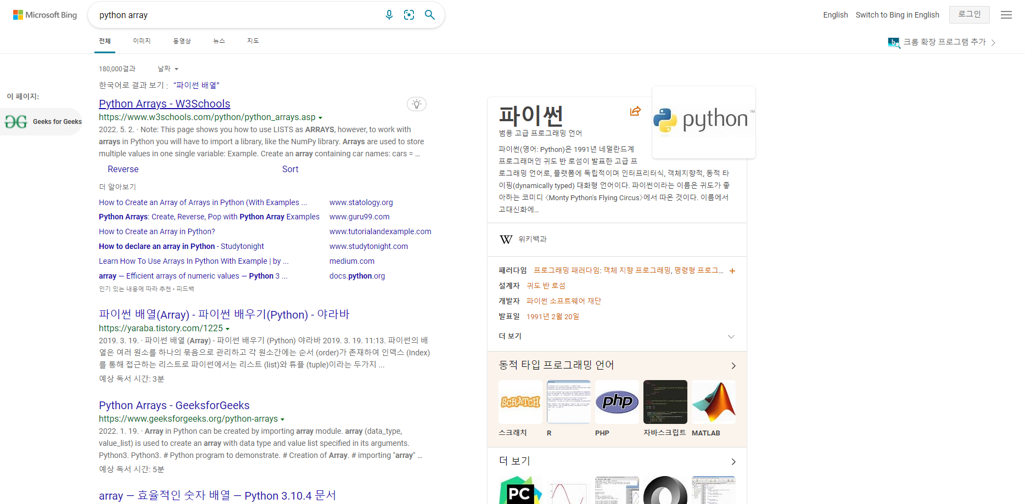Image resolution: width=1025 pixels, height=504 pixels.
Task: Click the plus icon beside paradigm row
Action: pos(732,271)
